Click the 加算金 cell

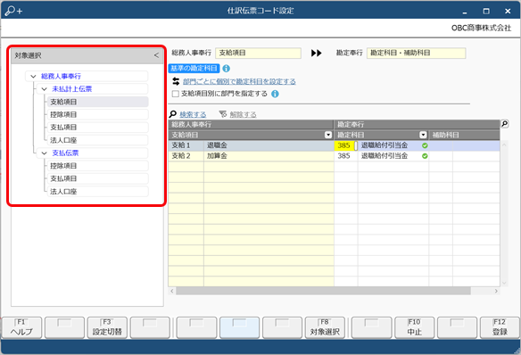click(269, 156)
